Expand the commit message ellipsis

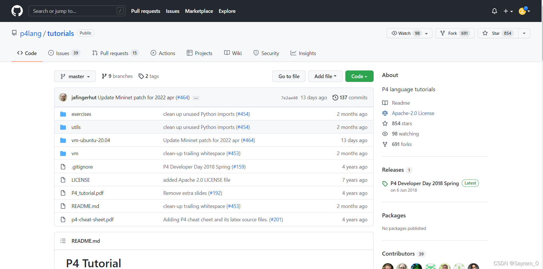click(x=196, y=98)
